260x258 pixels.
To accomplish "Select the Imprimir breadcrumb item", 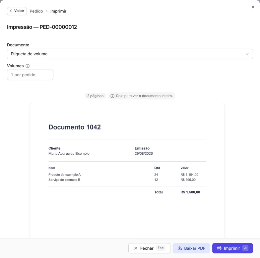I will coord(58,11).
